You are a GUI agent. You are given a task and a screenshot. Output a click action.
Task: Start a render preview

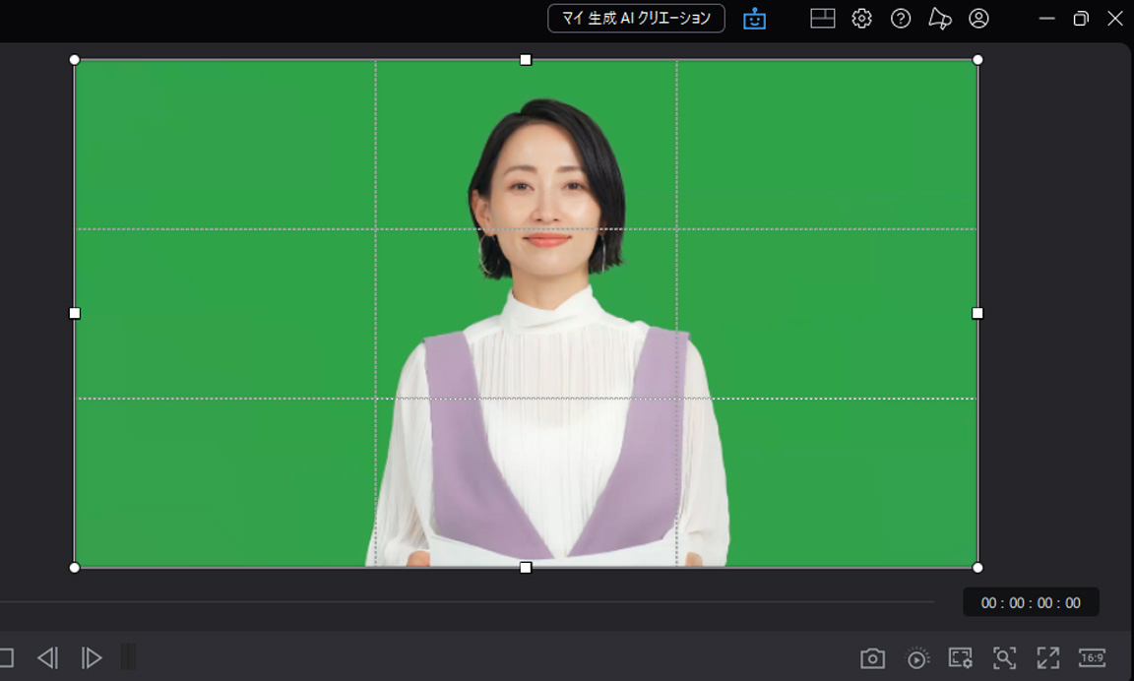tap(916, 657)
